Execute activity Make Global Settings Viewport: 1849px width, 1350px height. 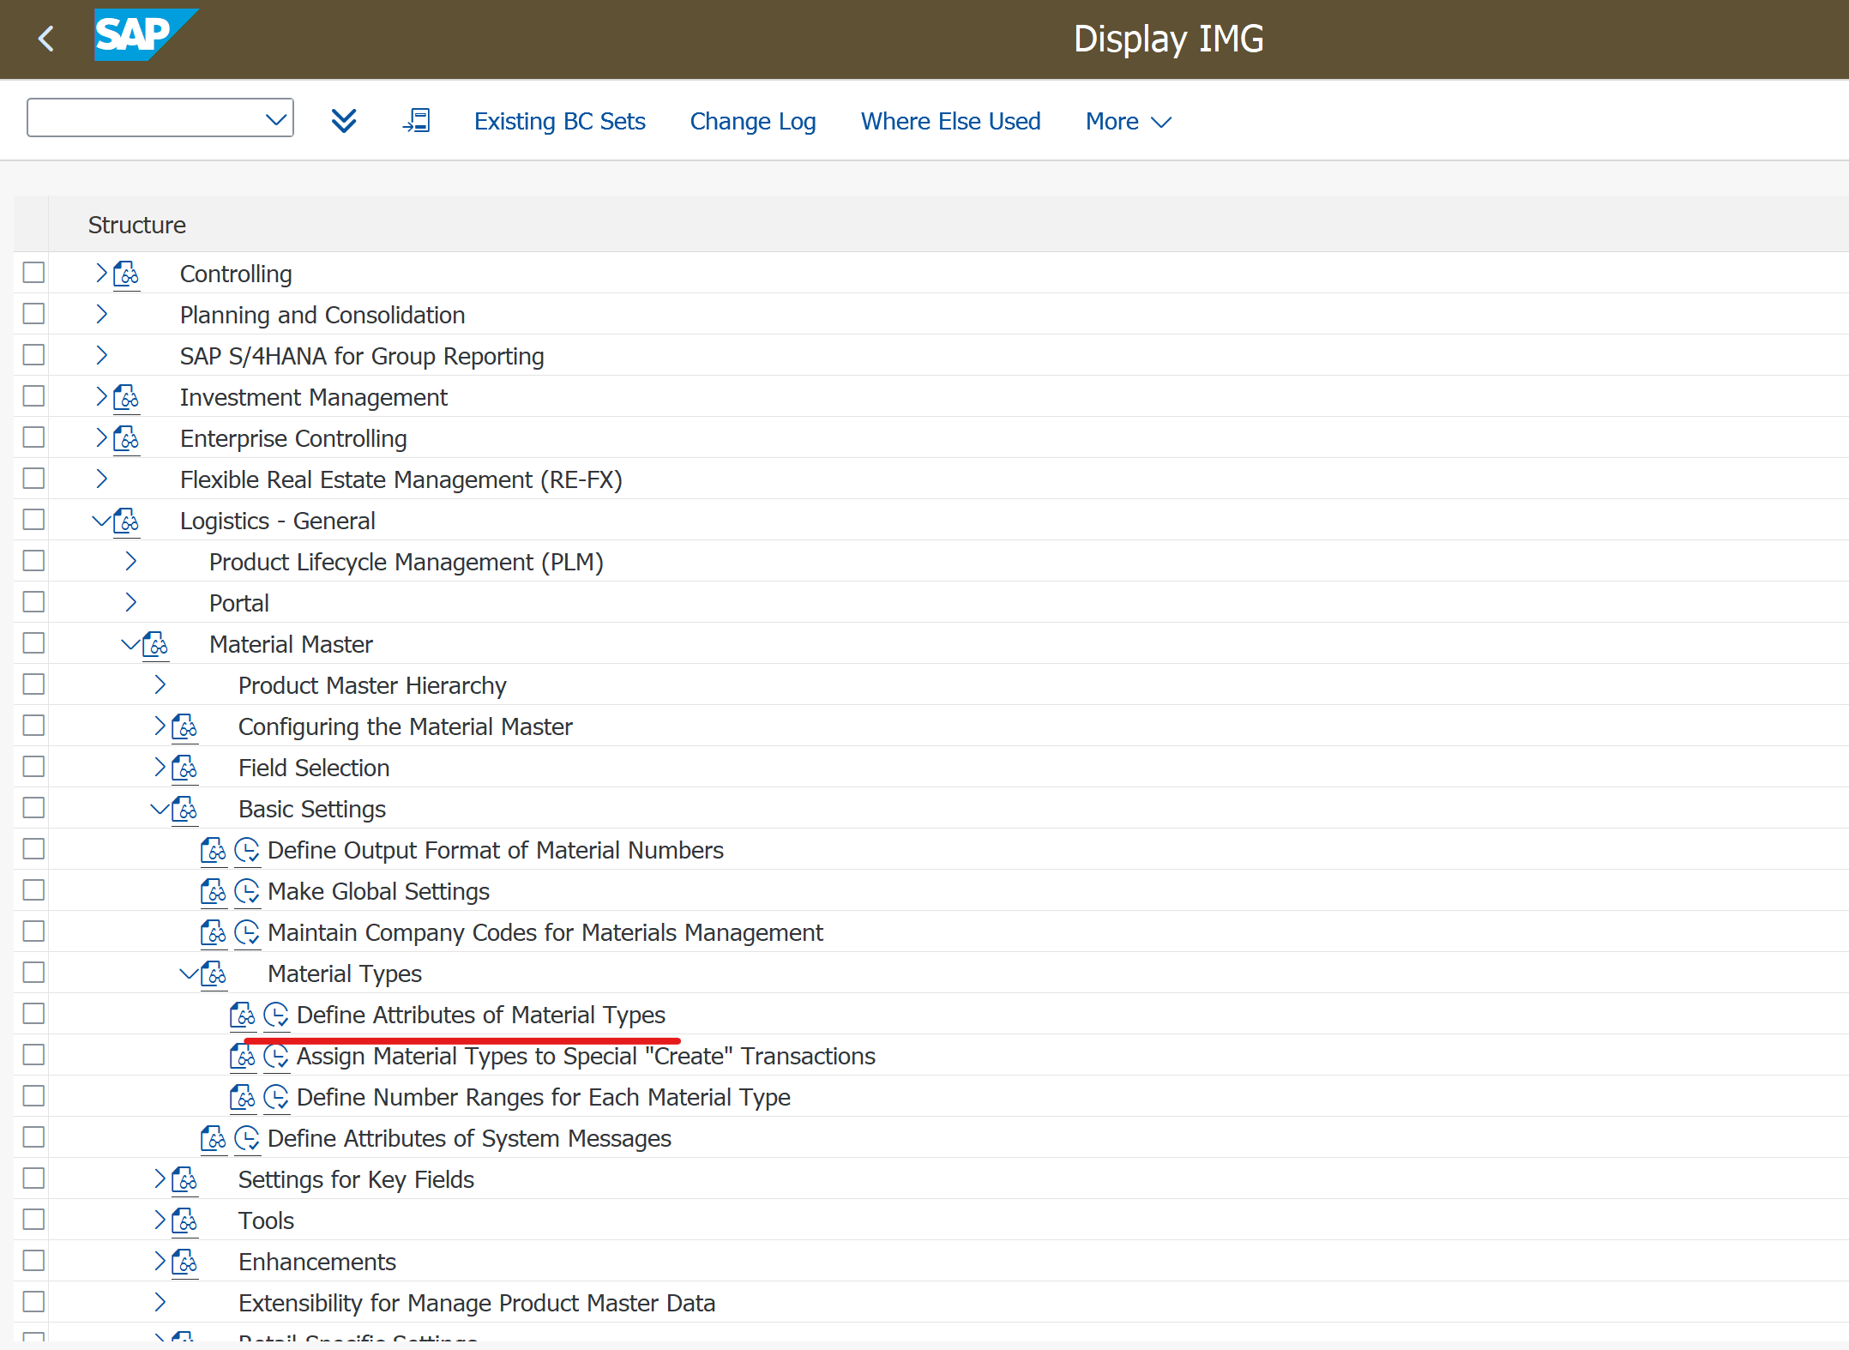(247, 892)
